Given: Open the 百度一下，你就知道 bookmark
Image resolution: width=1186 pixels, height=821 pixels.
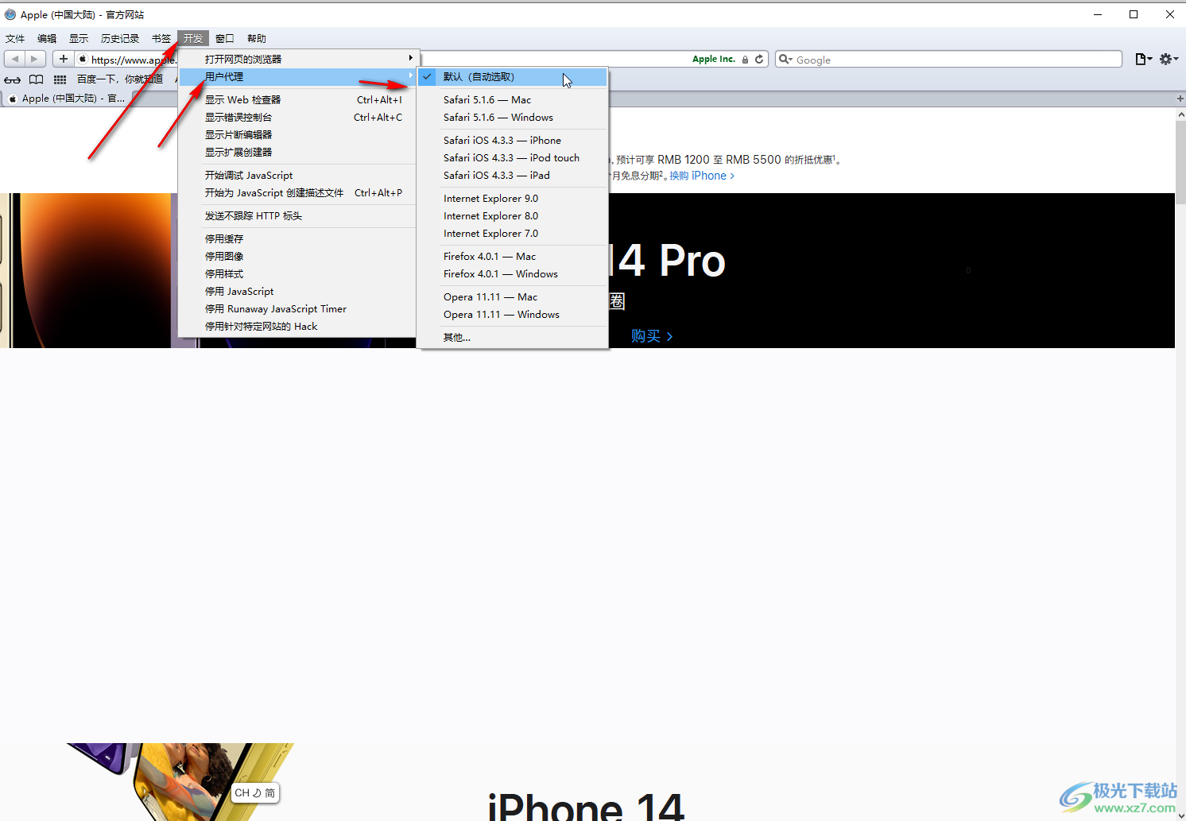Looking at the screenshot, I should (120, 79).
